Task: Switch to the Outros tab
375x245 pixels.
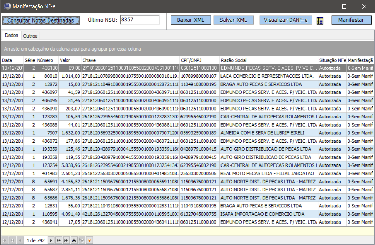Action: click(x=30, y=36)
